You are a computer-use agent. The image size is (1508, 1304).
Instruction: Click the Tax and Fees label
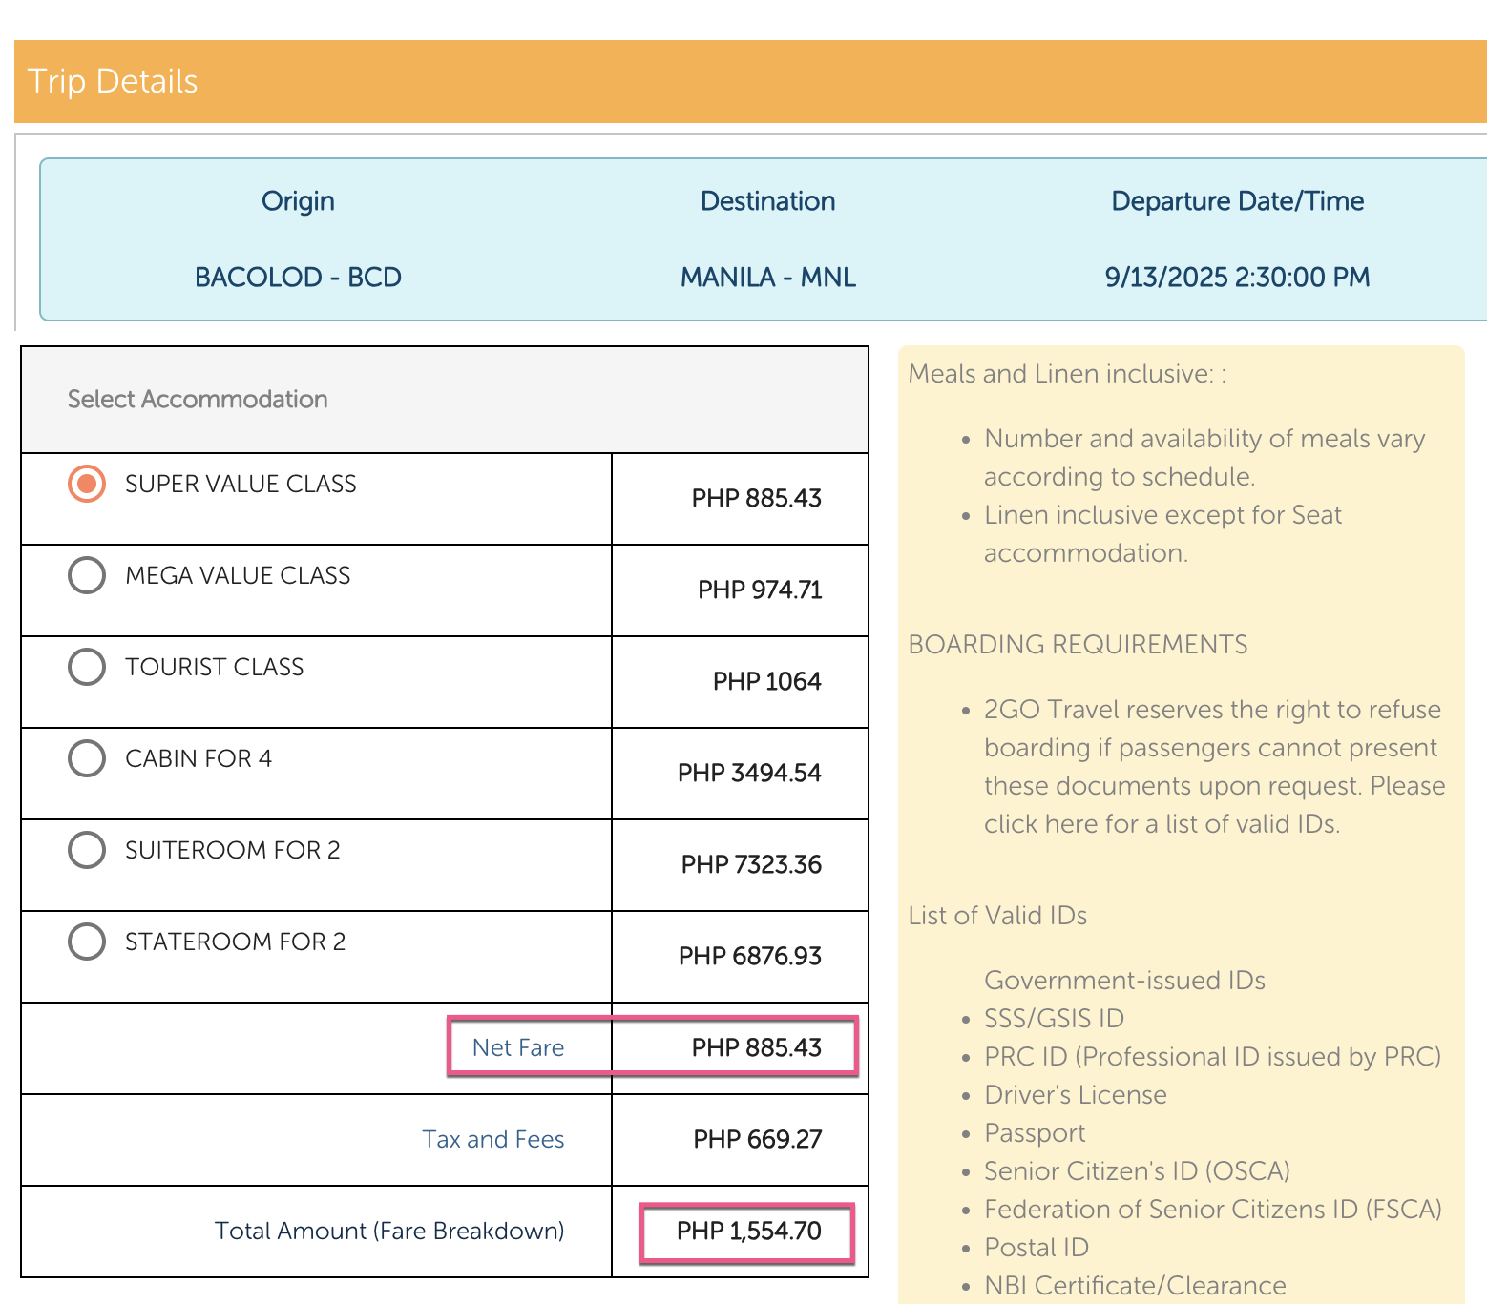[x=492, y=1139]
